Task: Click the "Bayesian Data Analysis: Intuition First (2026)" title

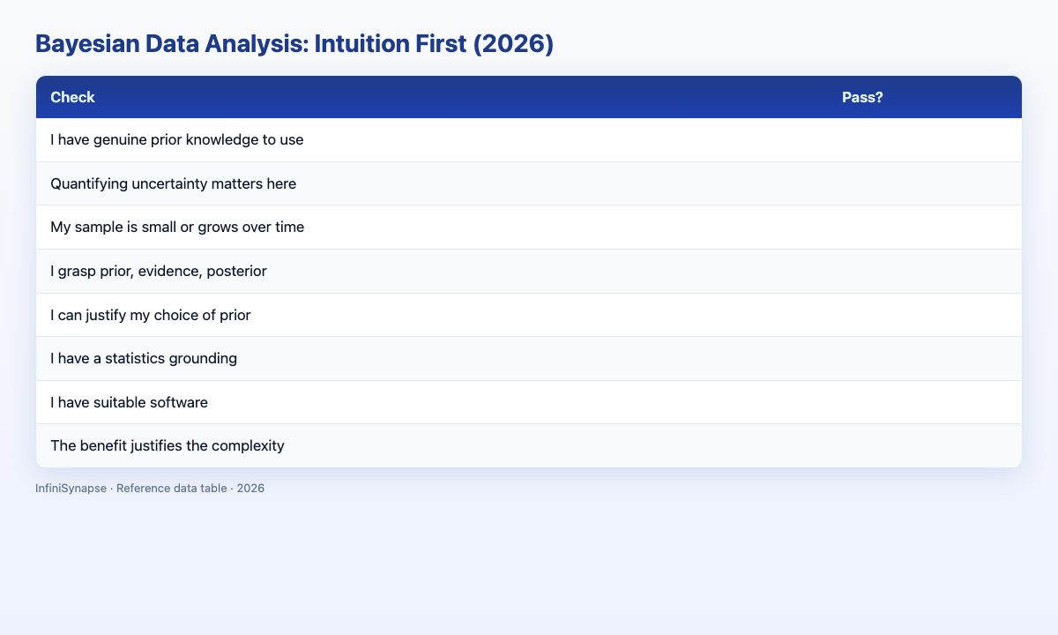Action: coord(294,45)
